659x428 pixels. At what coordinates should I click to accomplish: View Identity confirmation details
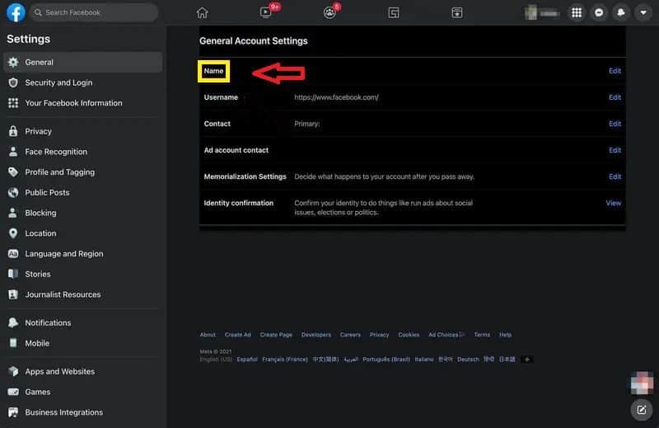pos(613,203)
